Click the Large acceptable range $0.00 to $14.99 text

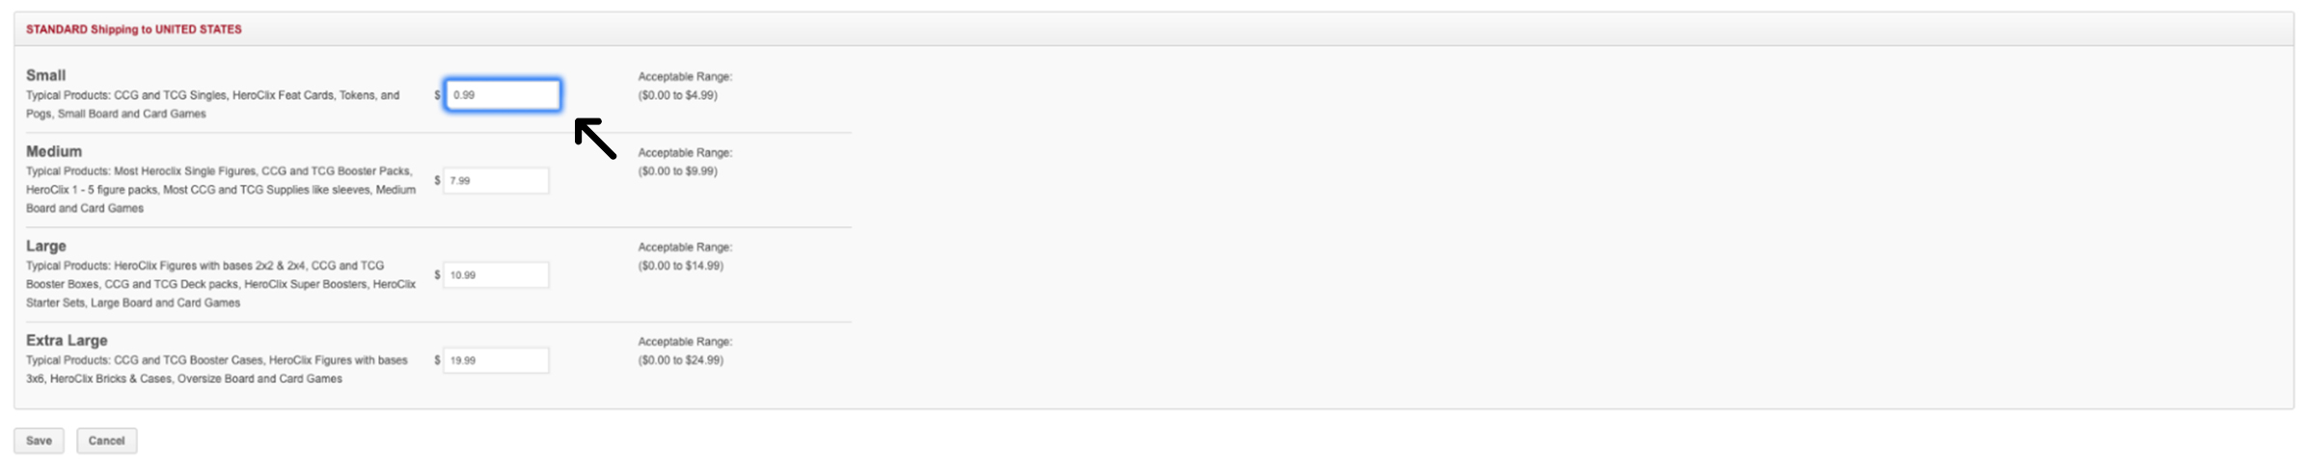pos(680,266)
